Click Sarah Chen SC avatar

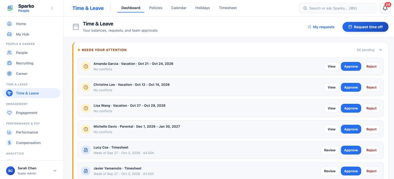click(x=10, y=171)
